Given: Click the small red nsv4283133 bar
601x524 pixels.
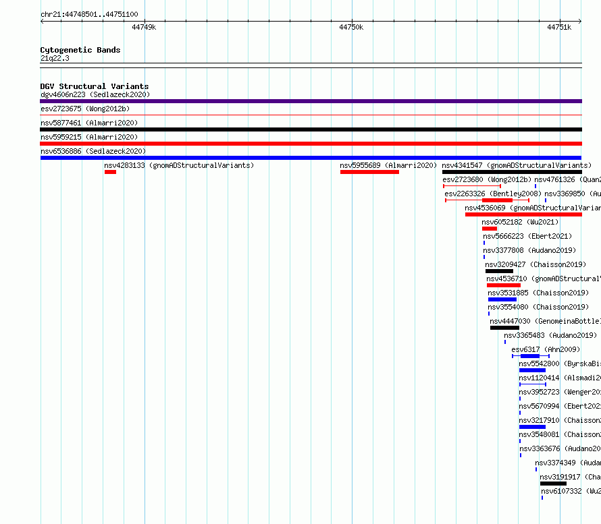Looking at the screenshot, I should coord(110,172).
